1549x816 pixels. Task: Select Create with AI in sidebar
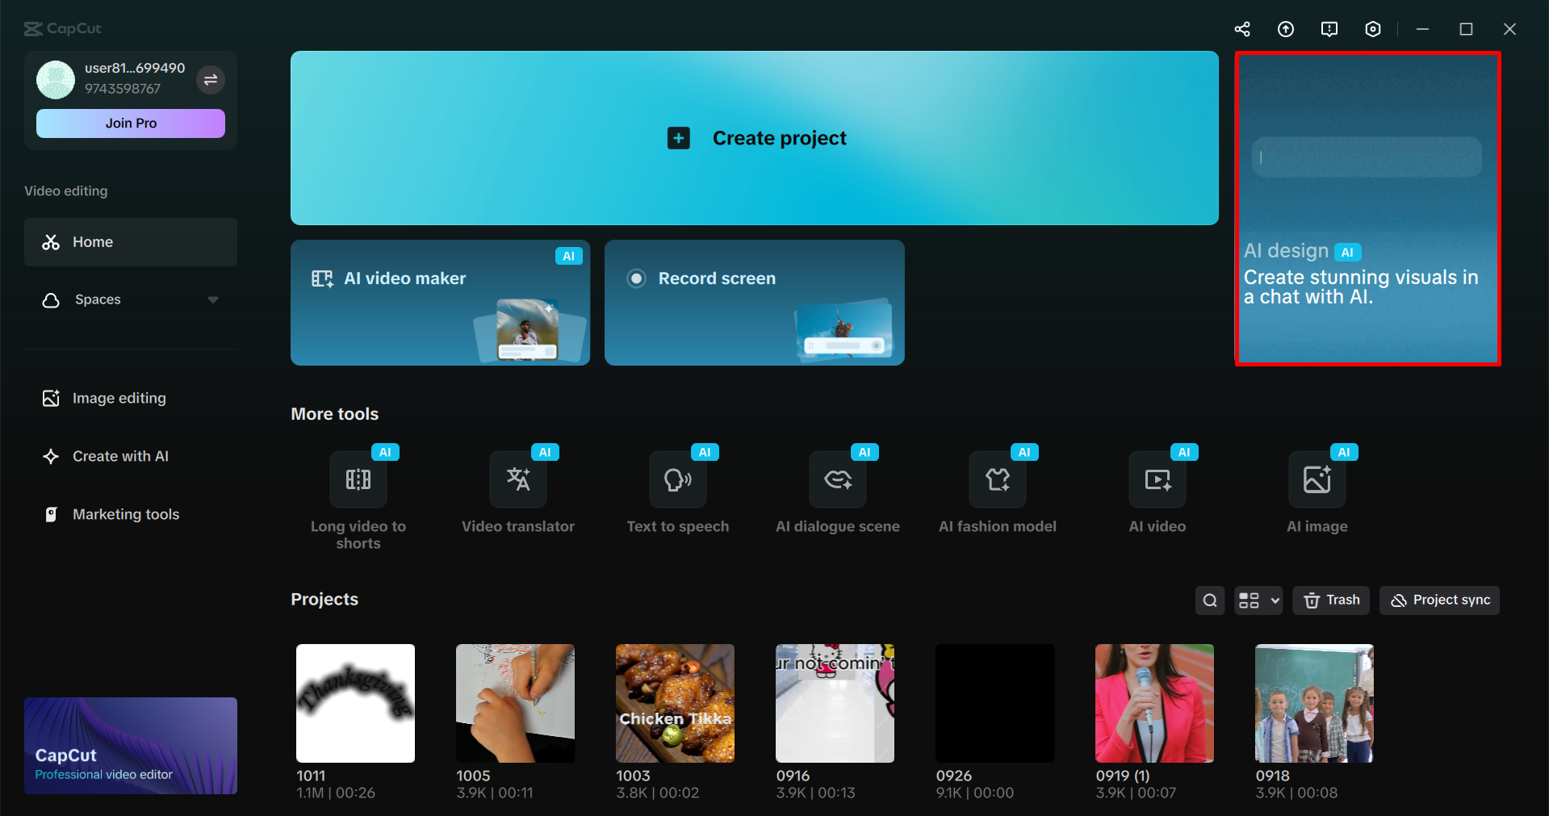[131, 456]
